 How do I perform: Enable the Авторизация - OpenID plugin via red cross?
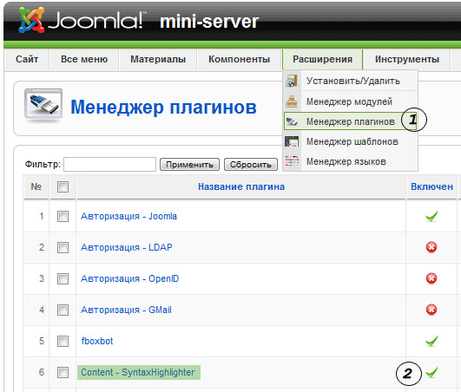431,278
